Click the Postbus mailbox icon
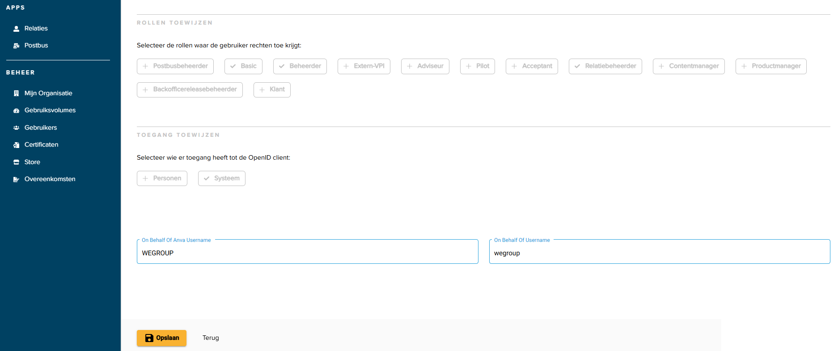 (17, 46)
